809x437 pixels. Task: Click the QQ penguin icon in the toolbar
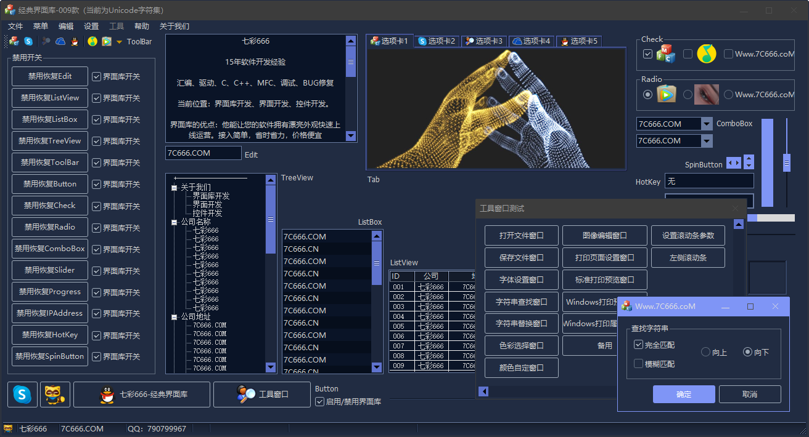tap(75, 41)
